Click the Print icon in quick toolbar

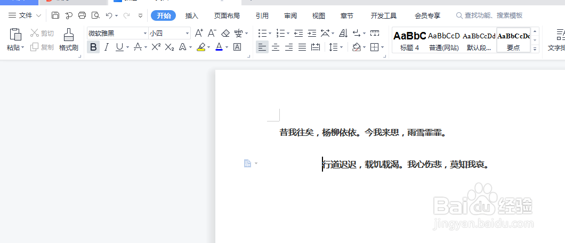(82, 15)
